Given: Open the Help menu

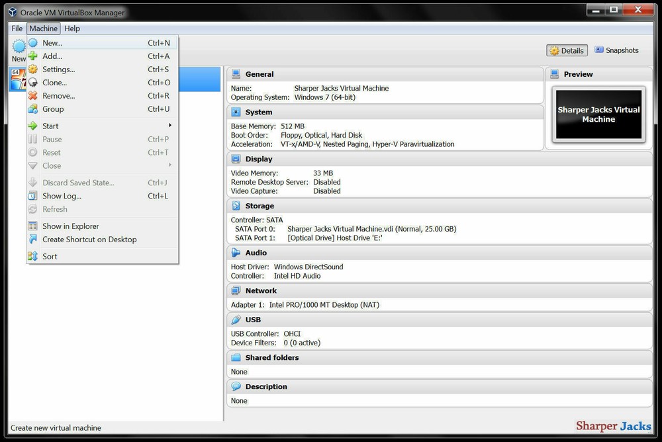Looking at the screenshot, I should coord(71,28).
